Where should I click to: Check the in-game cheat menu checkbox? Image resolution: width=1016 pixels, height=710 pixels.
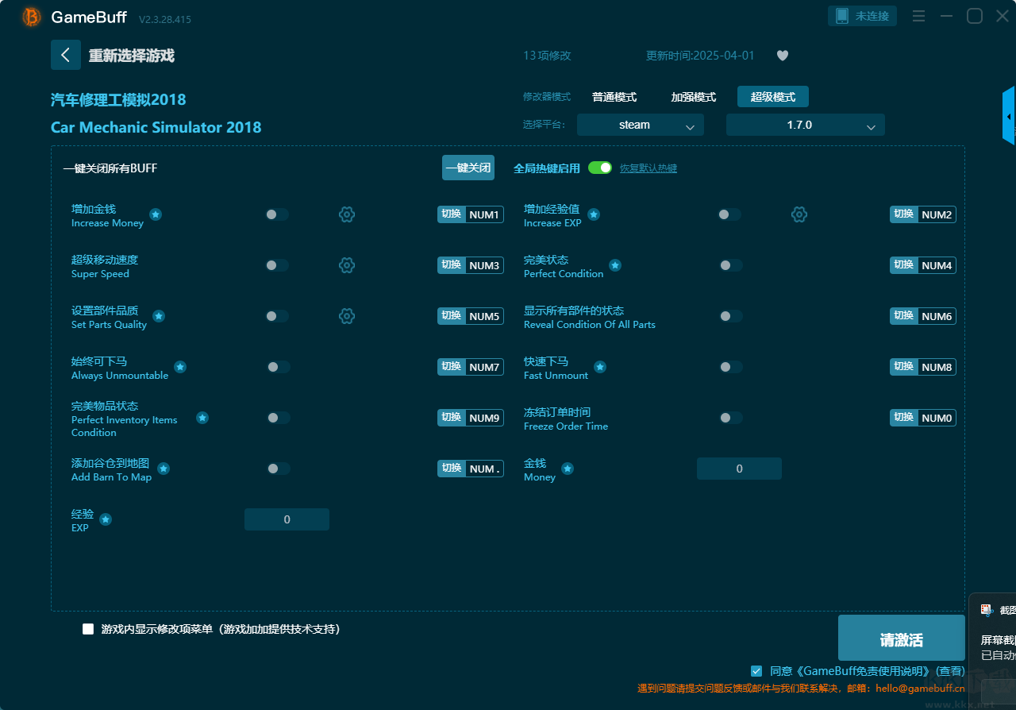[88, 629]
